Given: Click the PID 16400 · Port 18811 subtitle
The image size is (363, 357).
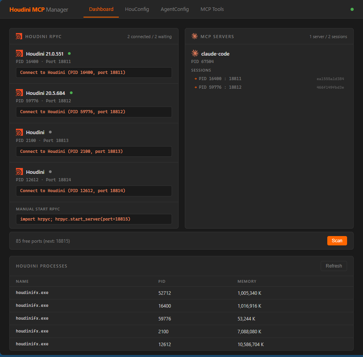Looking at the screenshot, I should (x=43, y=61).
